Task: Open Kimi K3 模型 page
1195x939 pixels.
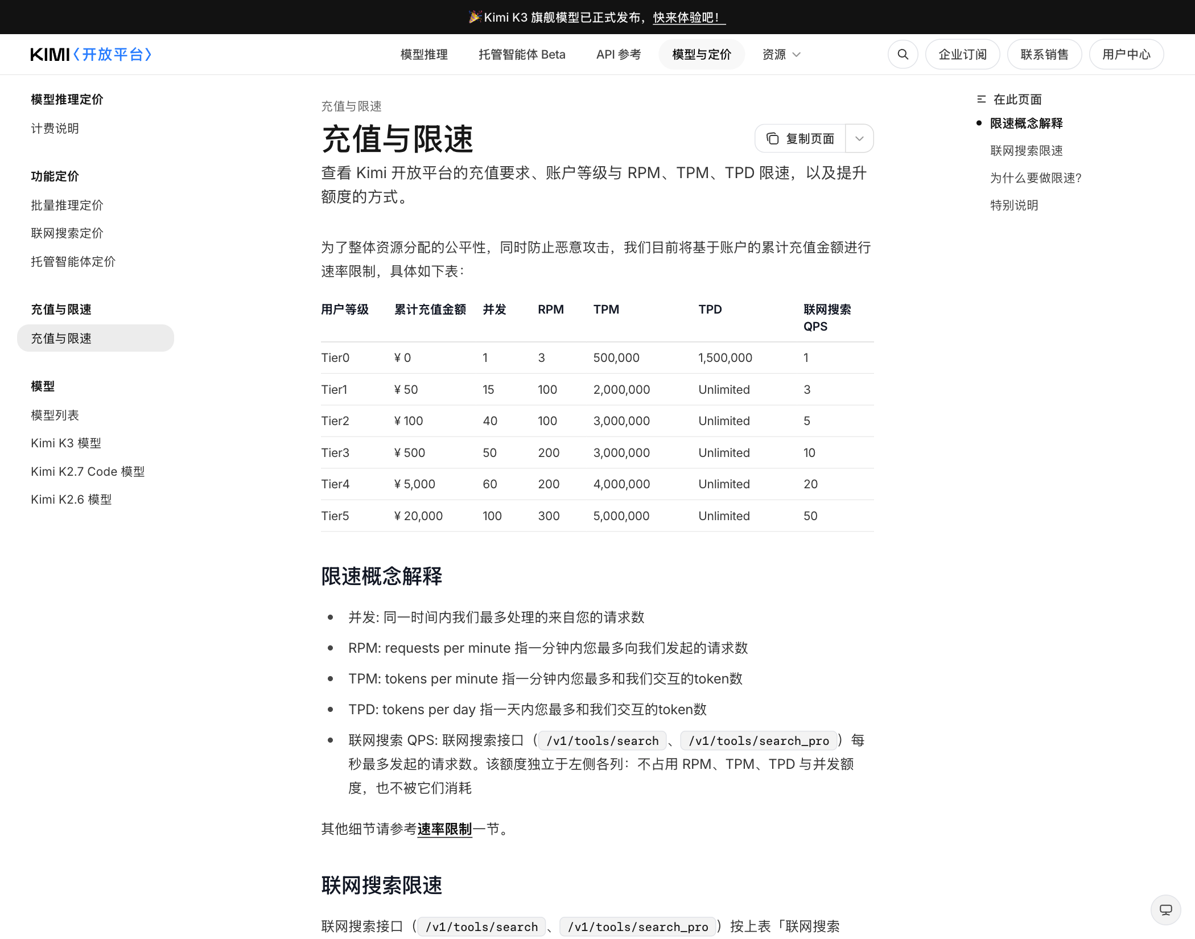Action: pos(66,443)
